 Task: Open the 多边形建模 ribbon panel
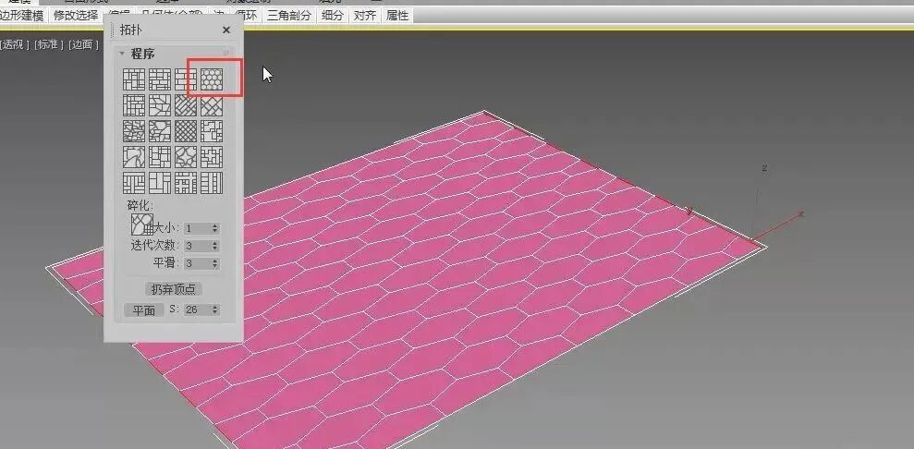tap(22, 16)
